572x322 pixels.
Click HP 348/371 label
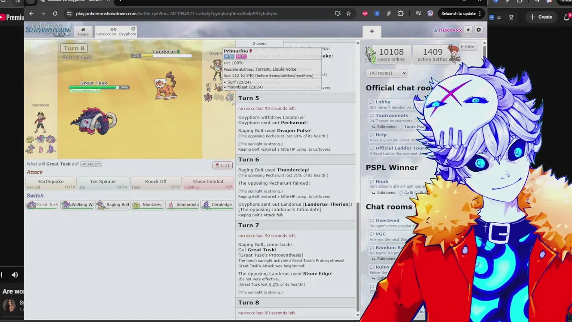pyautogui.click(x=91, y=164)
